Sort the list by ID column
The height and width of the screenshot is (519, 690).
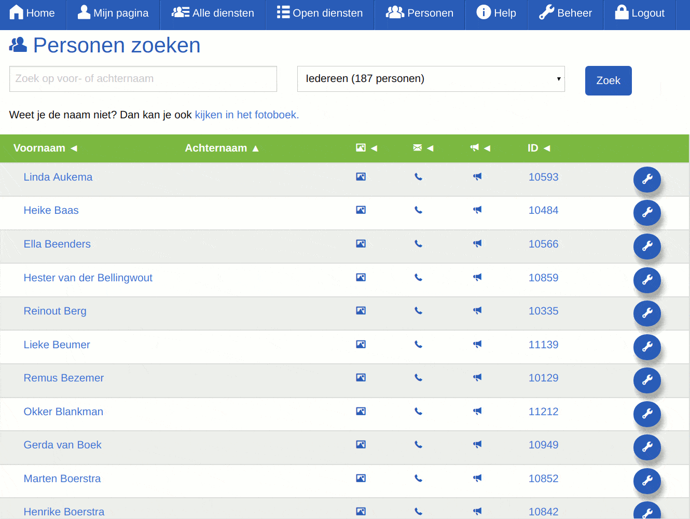coord(533,148)
